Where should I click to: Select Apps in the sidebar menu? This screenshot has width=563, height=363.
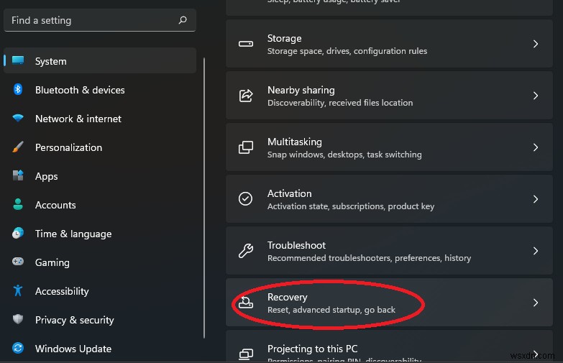tap(47, 176)
